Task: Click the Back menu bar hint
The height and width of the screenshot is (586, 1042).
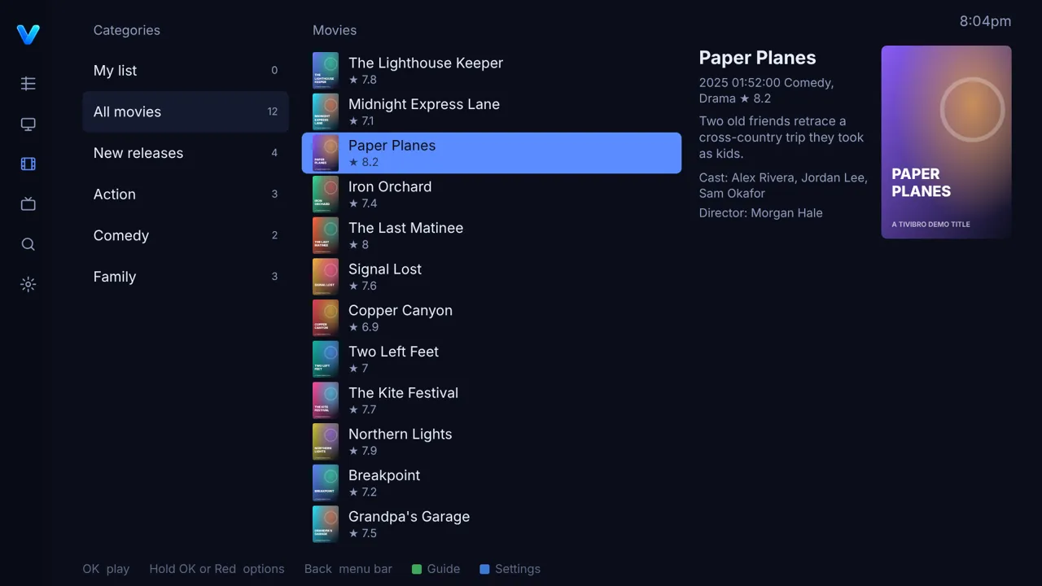Action: click(348, 569)
